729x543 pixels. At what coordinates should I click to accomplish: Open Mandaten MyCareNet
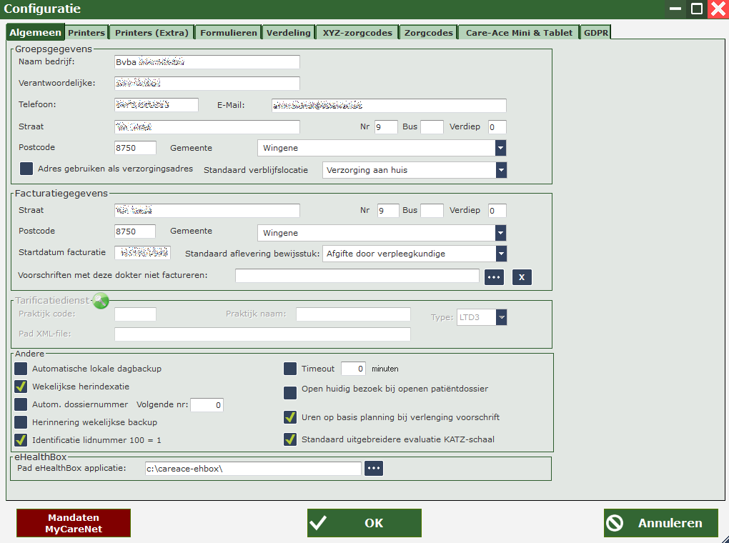[x=74, y=523]
